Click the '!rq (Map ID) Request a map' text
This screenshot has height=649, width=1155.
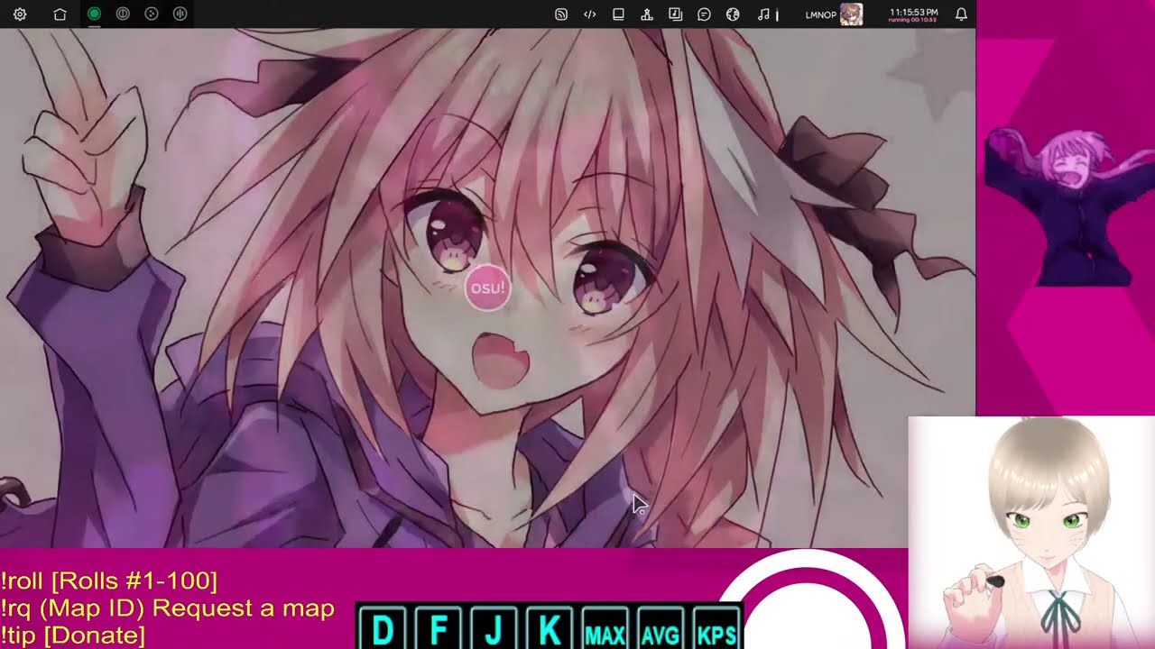(168, 608)
